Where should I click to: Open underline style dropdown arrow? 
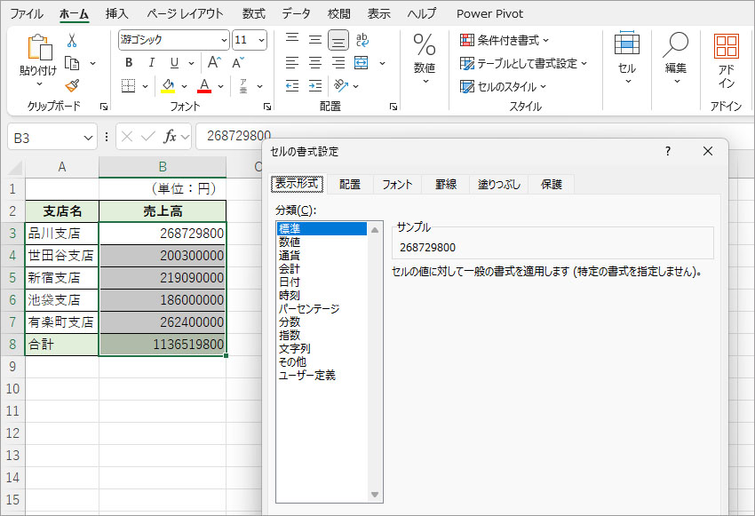(x=191, y=63)
